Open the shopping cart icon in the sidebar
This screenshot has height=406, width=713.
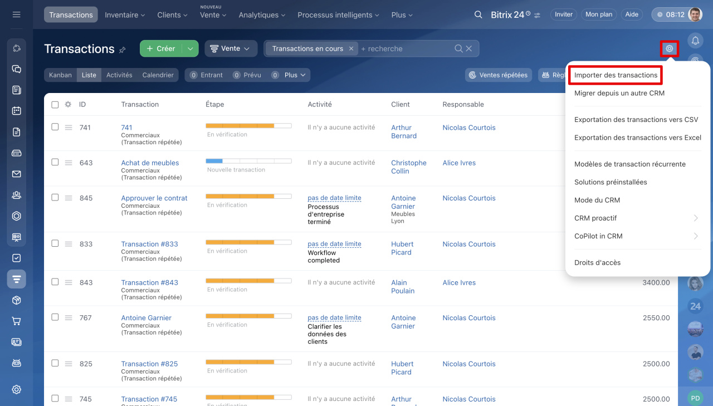coord(16,321)
